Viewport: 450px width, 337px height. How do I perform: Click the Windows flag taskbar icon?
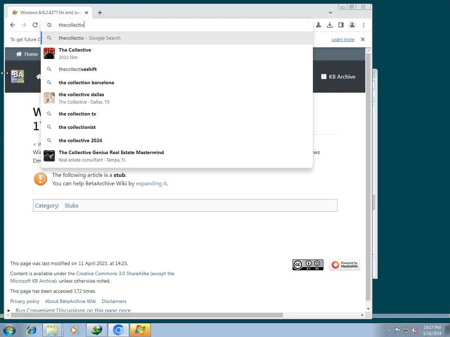[x=140, y=330]
